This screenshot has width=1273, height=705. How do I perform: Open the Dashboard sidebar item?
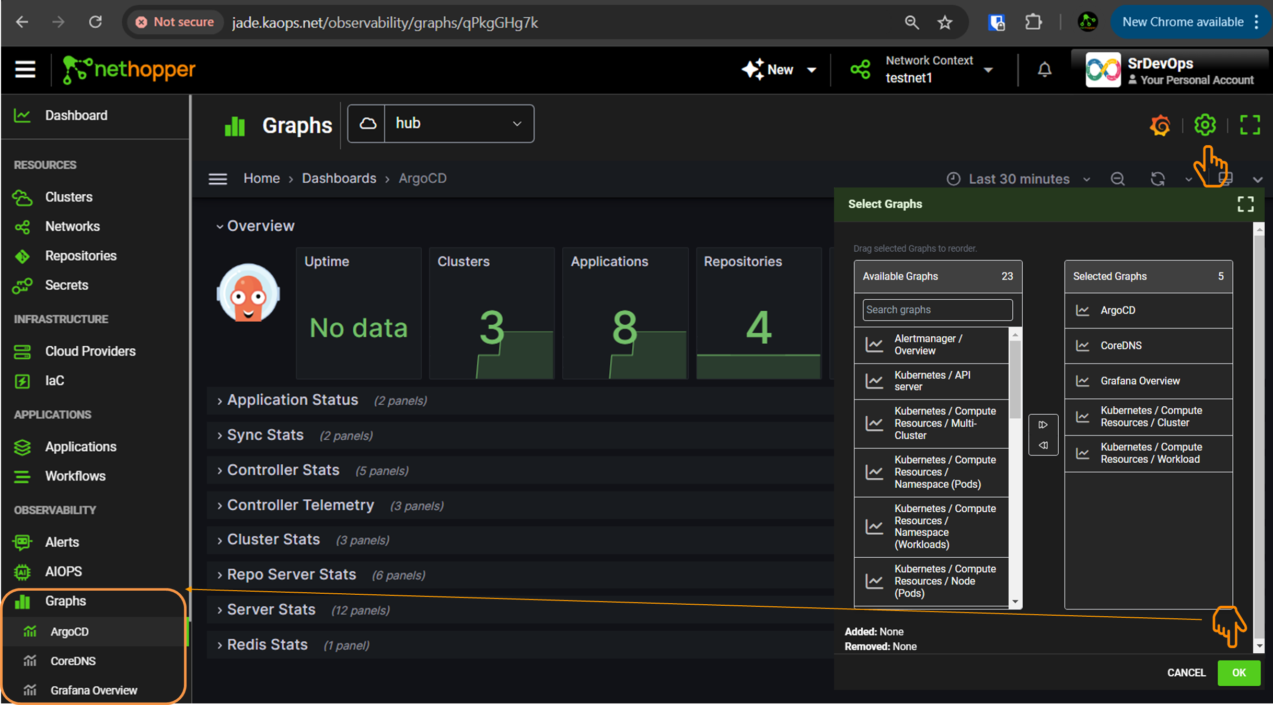pyautogui.click(x=95, y=115)
